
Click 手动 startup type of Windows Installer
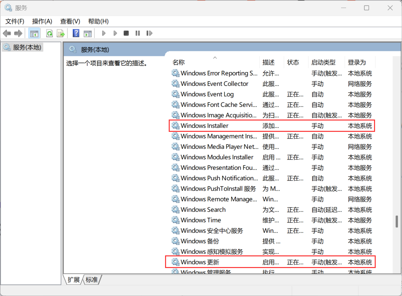[x=317, y=126]
